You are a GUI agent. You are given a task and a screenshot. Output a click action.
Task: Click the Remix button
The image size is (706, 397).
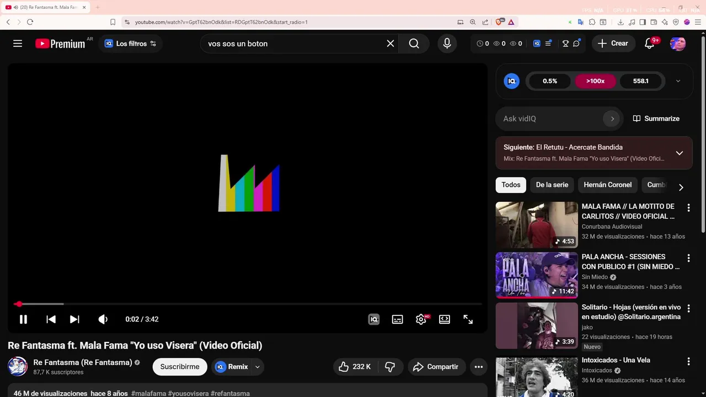[231, 367]
